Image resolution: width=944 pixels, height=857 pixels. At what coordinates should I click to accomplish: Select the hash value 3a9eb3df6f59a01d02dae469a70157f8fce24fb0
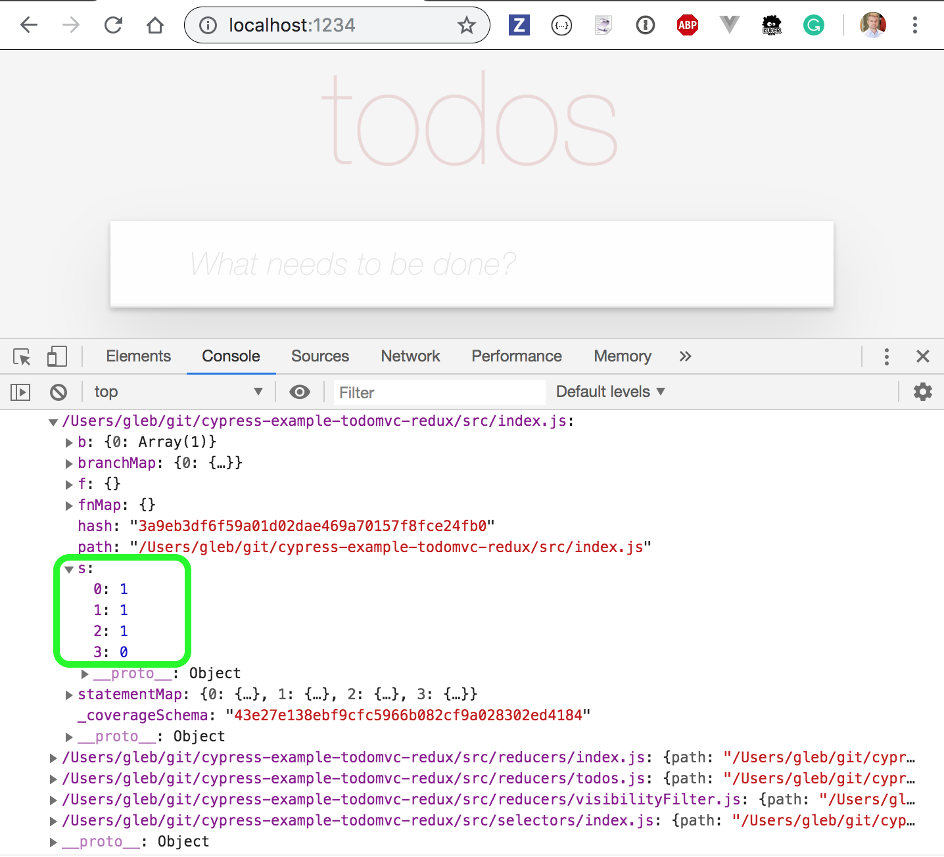(x=312, y=526)
